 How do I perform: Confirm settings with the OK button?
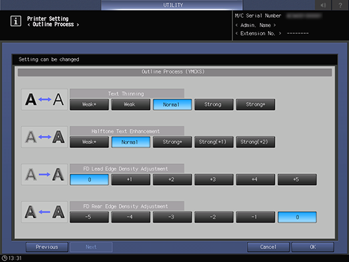313,247
